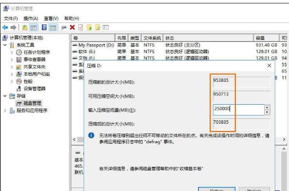Click the 703835 size after shrink field

pos(241,124)
